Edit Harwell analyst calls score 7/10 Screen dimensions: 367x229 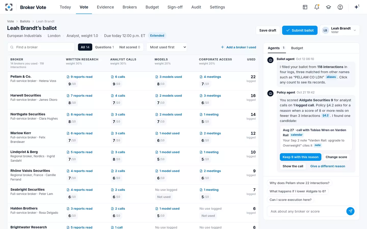click(x=116, y=103)
